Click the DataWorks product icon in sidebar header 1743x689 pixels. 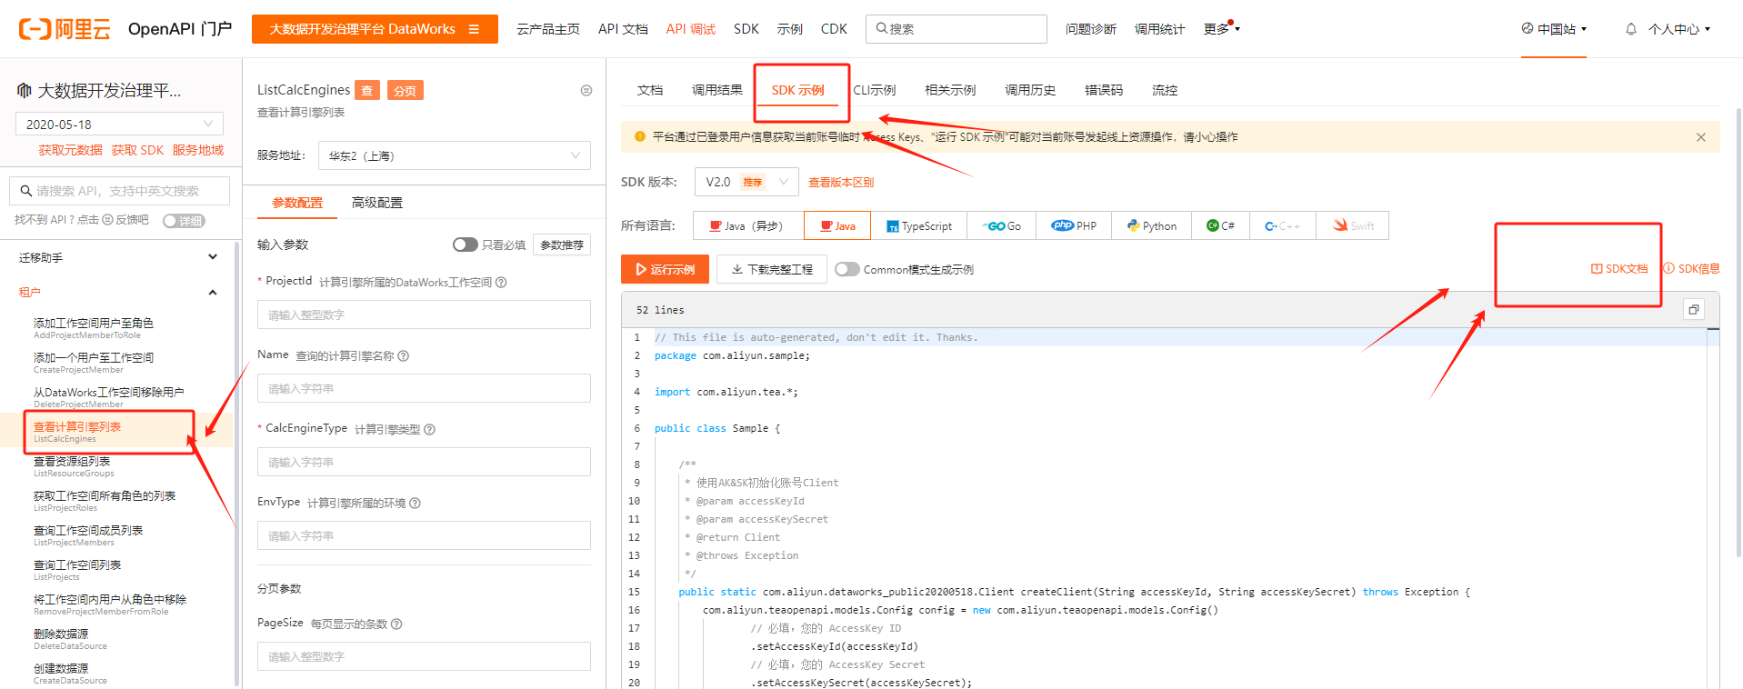click(x=25, y=90)
